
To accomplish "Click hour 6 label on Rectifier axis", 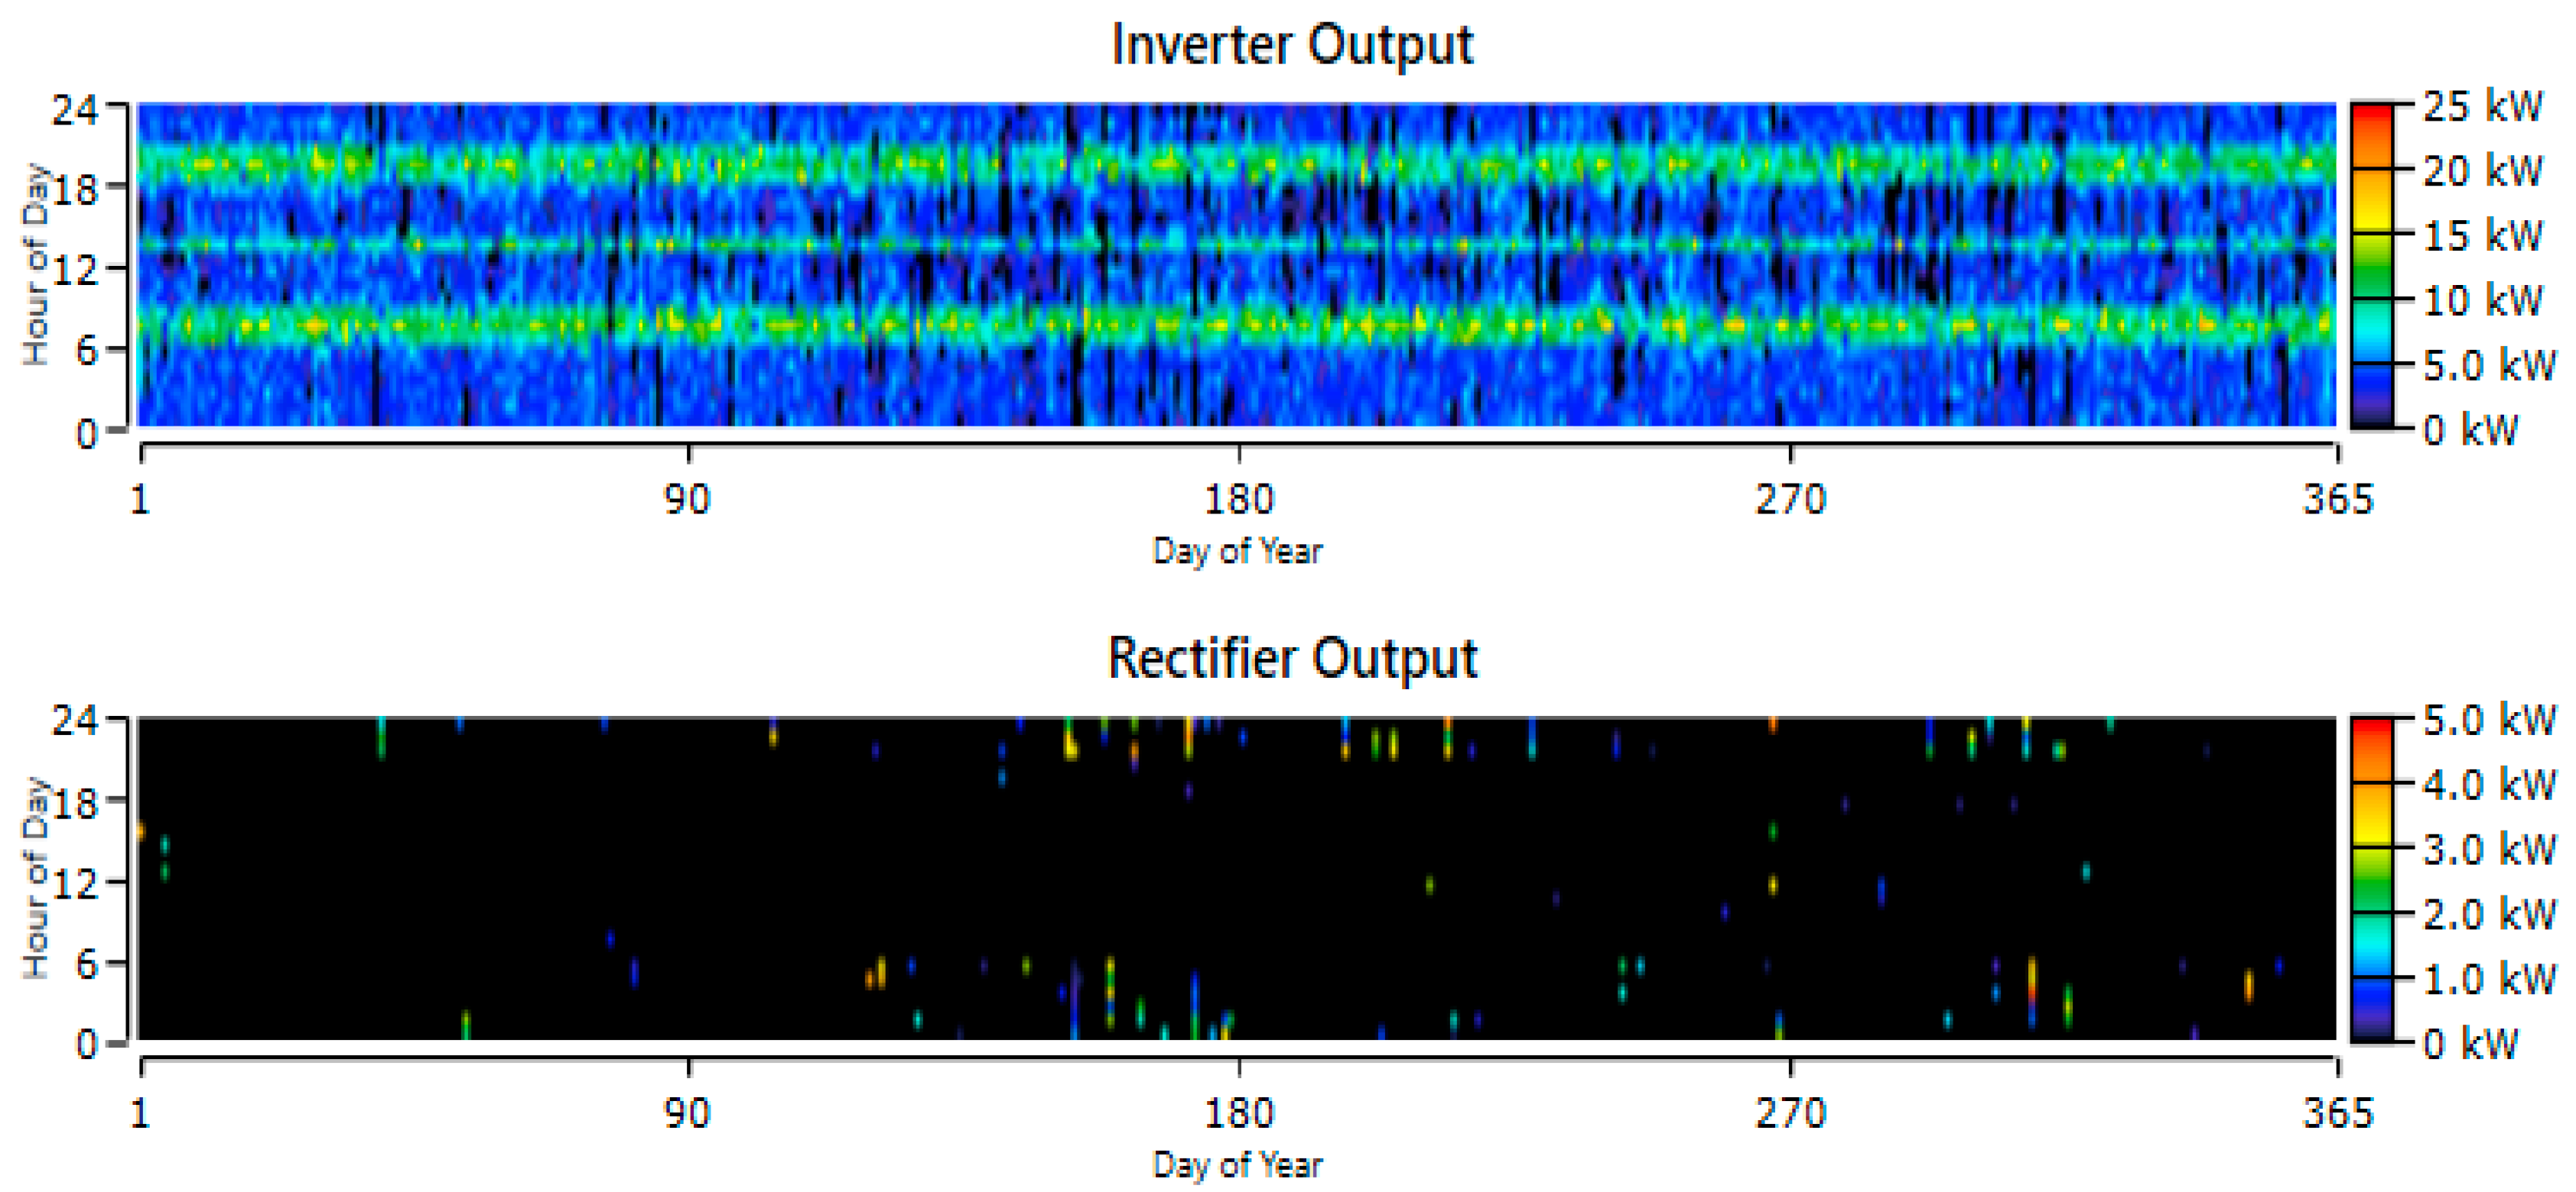I will pos(86,964).
